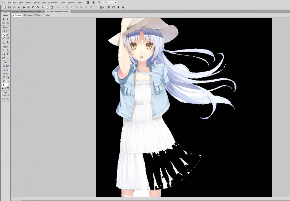Open the Modify menu

[37, 3]
